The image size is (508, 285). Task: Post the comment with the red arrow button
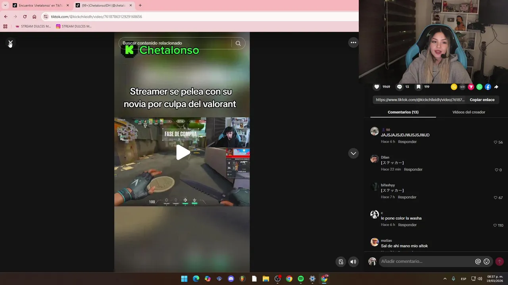(499, 261)
